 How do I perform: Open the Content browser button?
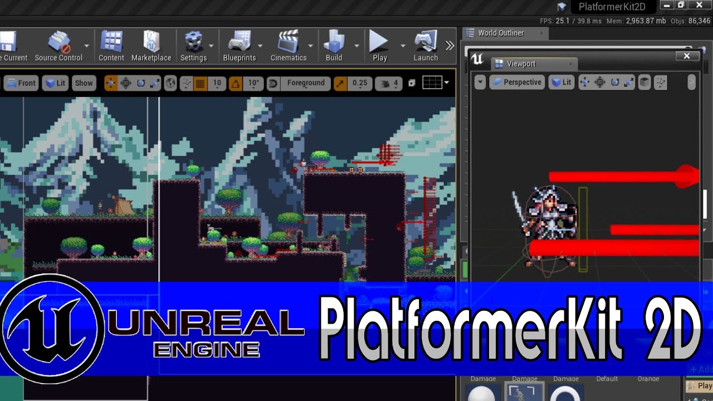tap(111, 46)
